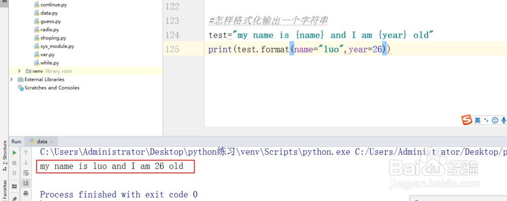507x201 pixels.
Task: Toggle Scroll to End in console
Action: click(26, 183)
